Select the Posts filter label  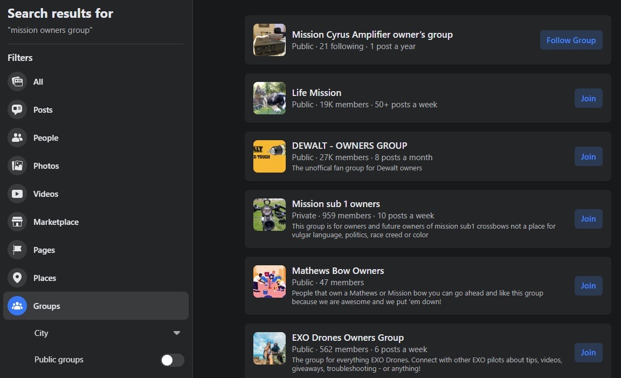tap(43, 110)
